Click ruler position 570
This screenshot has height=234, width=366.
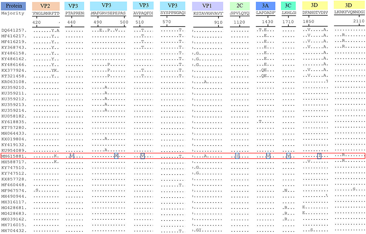pos(167,22)
